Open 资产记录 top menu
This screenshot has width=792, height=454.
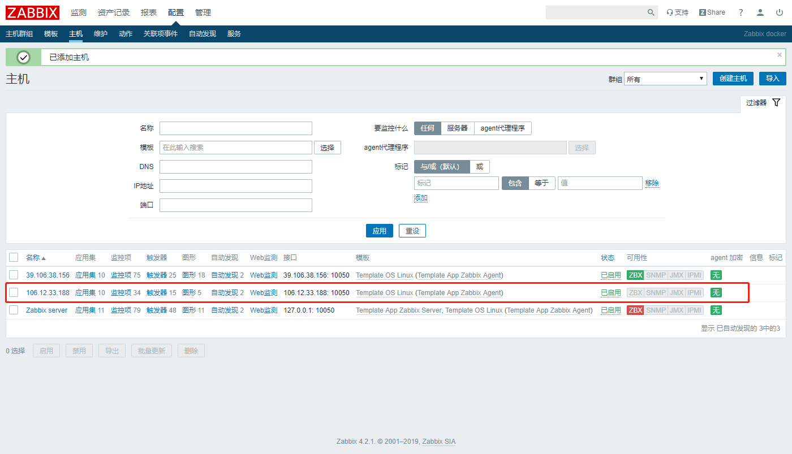click(x=114, y=12)
